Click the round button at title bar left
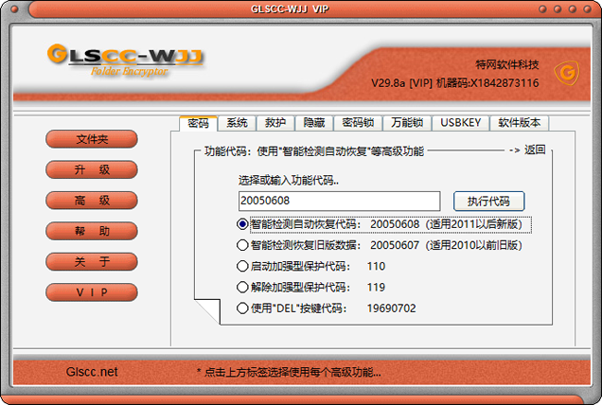The width and height of the screenshot is (602, 405). click(x=14, y=9)
